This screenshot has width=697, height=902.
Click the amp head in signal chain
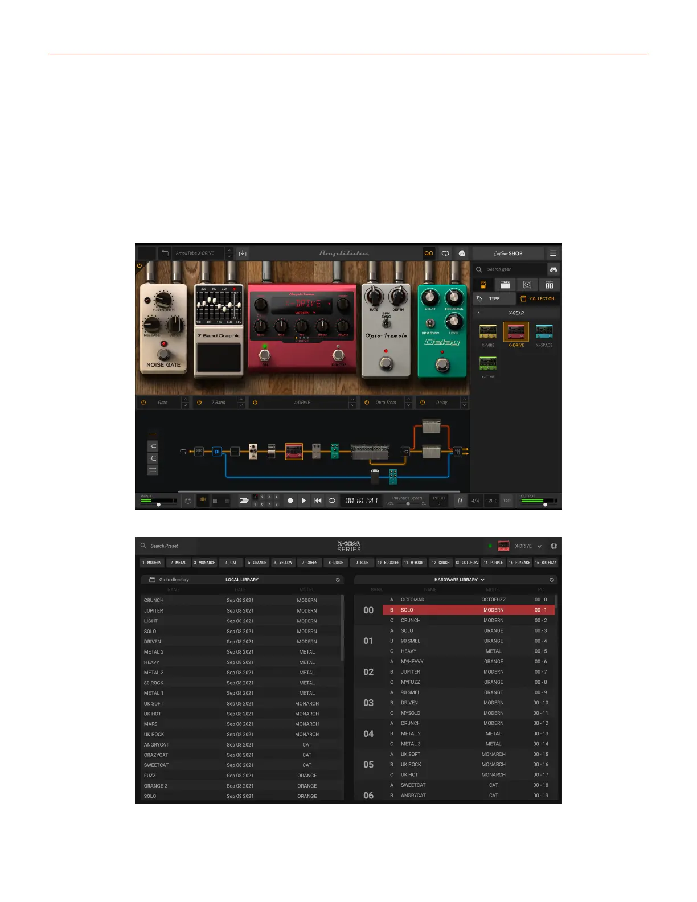tap(370, 452)
